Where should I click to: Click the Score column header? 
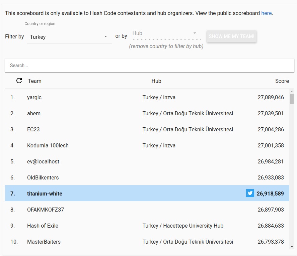(282, 81)
